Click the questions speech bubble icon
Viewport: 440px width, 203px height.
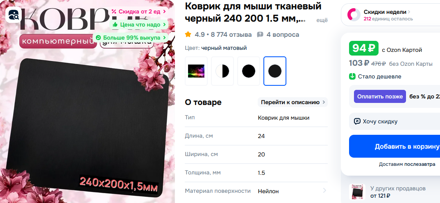point(260,35)
